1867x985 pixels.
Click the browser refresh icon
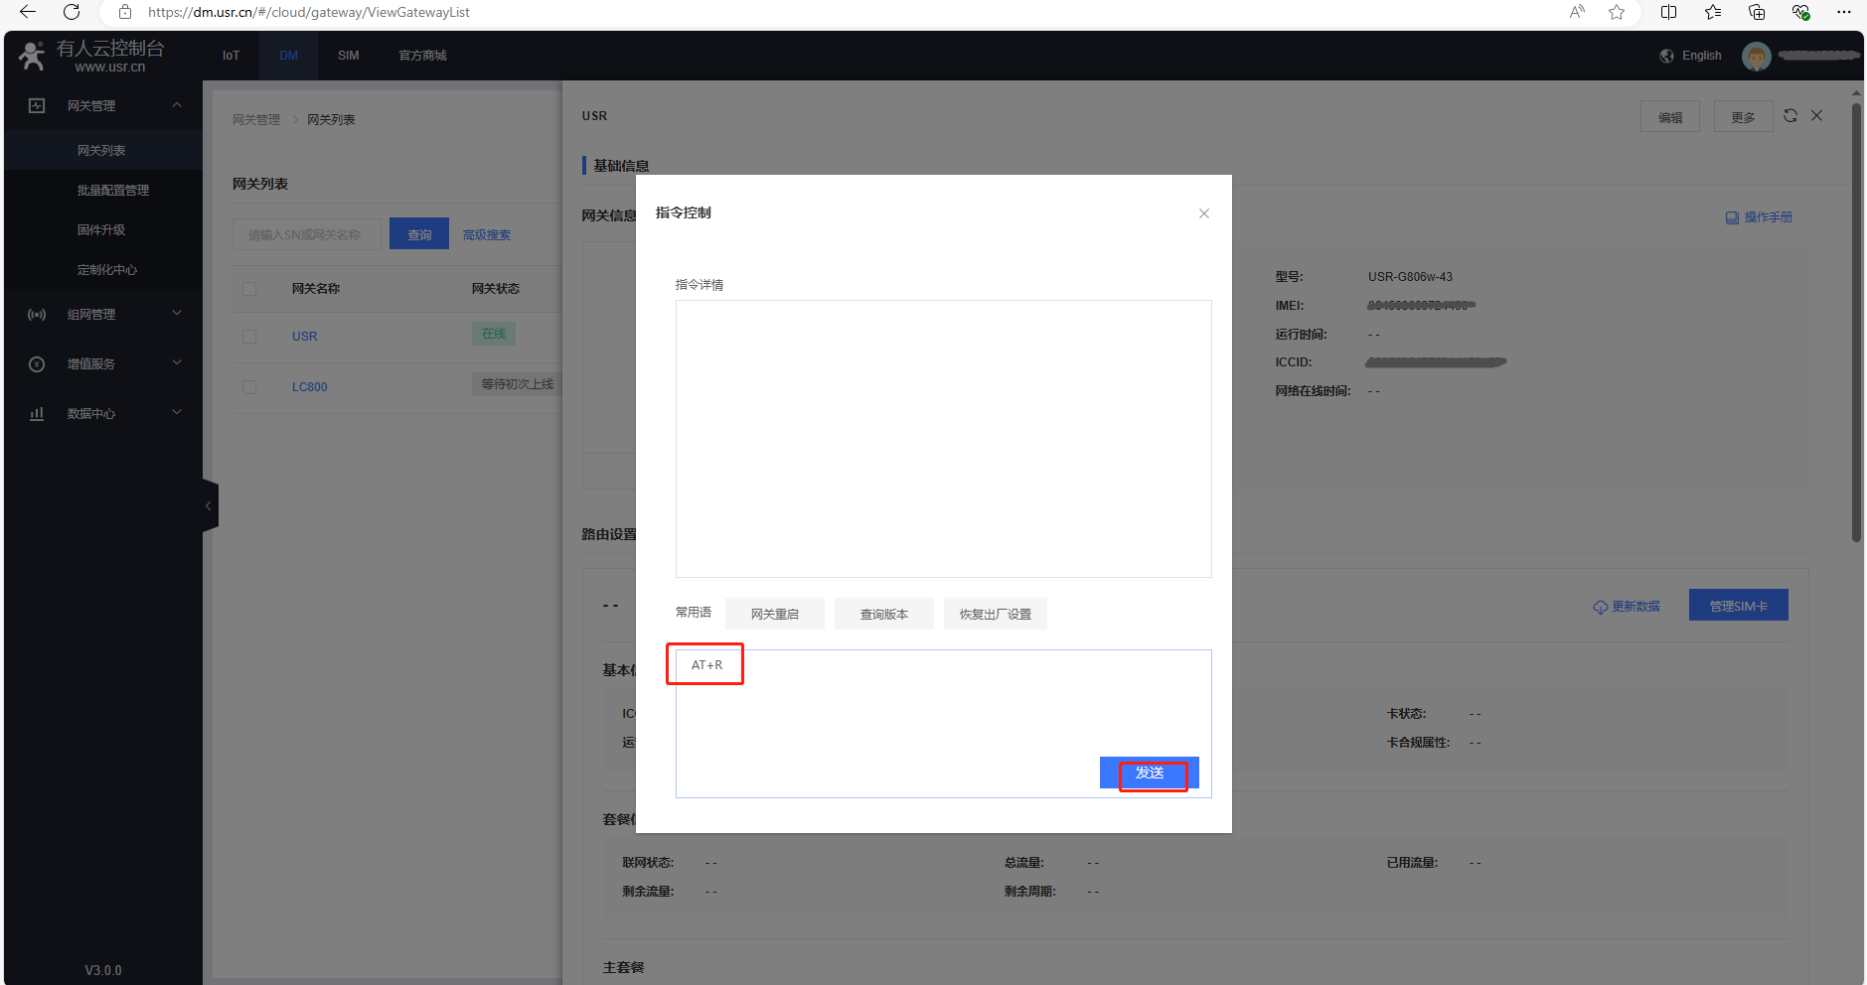click(x=72, y=12)
